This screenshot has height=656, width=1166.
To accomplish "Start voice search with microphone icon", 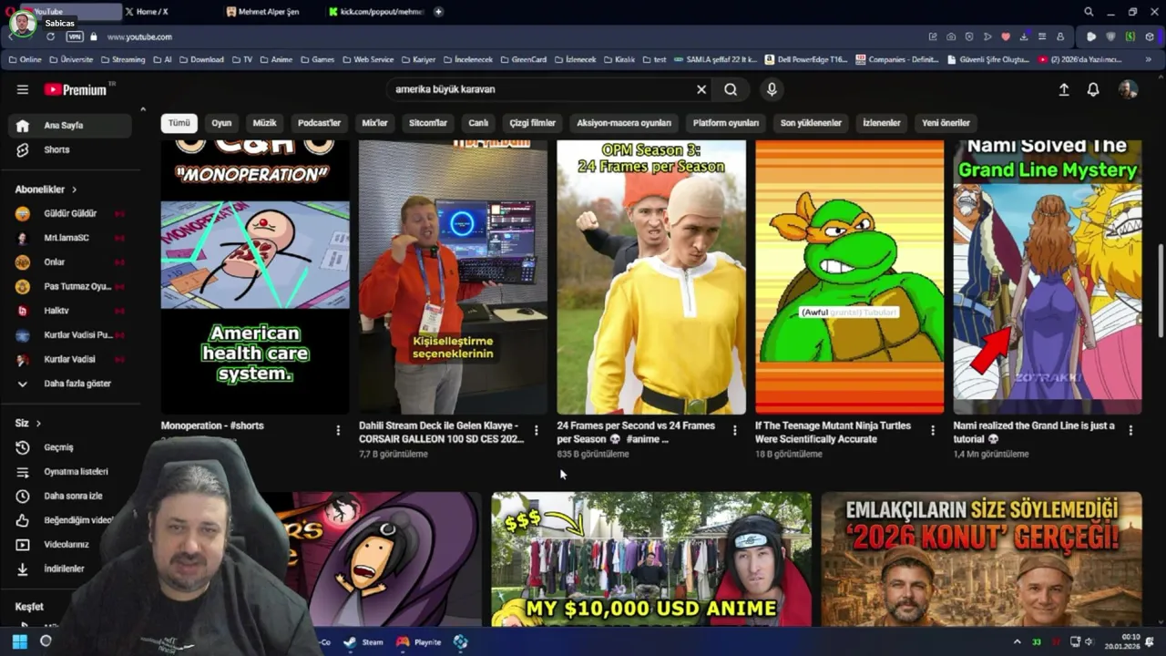I will pos(772,89).
